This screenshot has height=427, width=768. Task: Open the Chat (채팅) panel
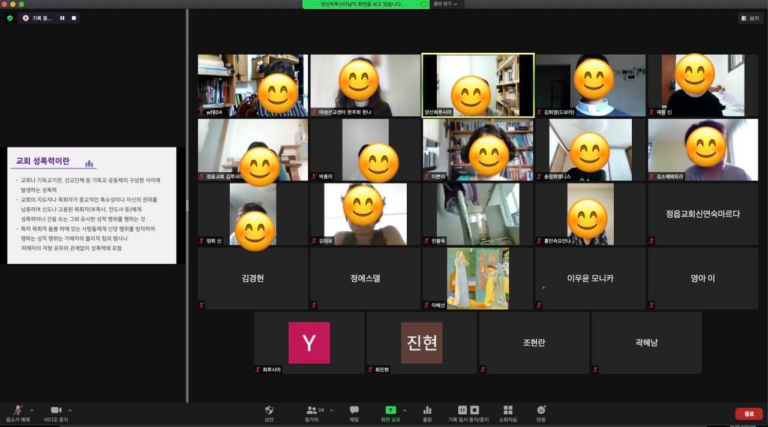(354, 411)
